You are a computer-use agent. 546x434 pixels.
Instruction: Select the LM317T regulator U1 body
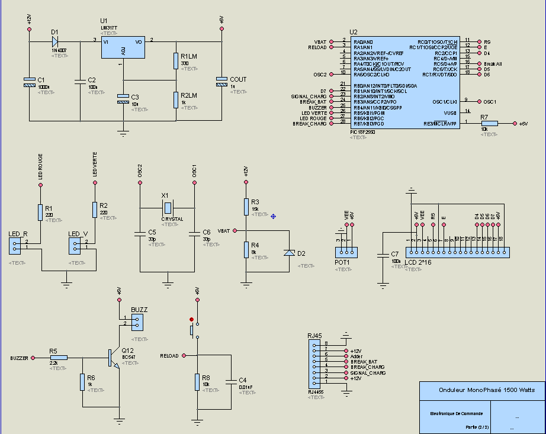[123, 47]
